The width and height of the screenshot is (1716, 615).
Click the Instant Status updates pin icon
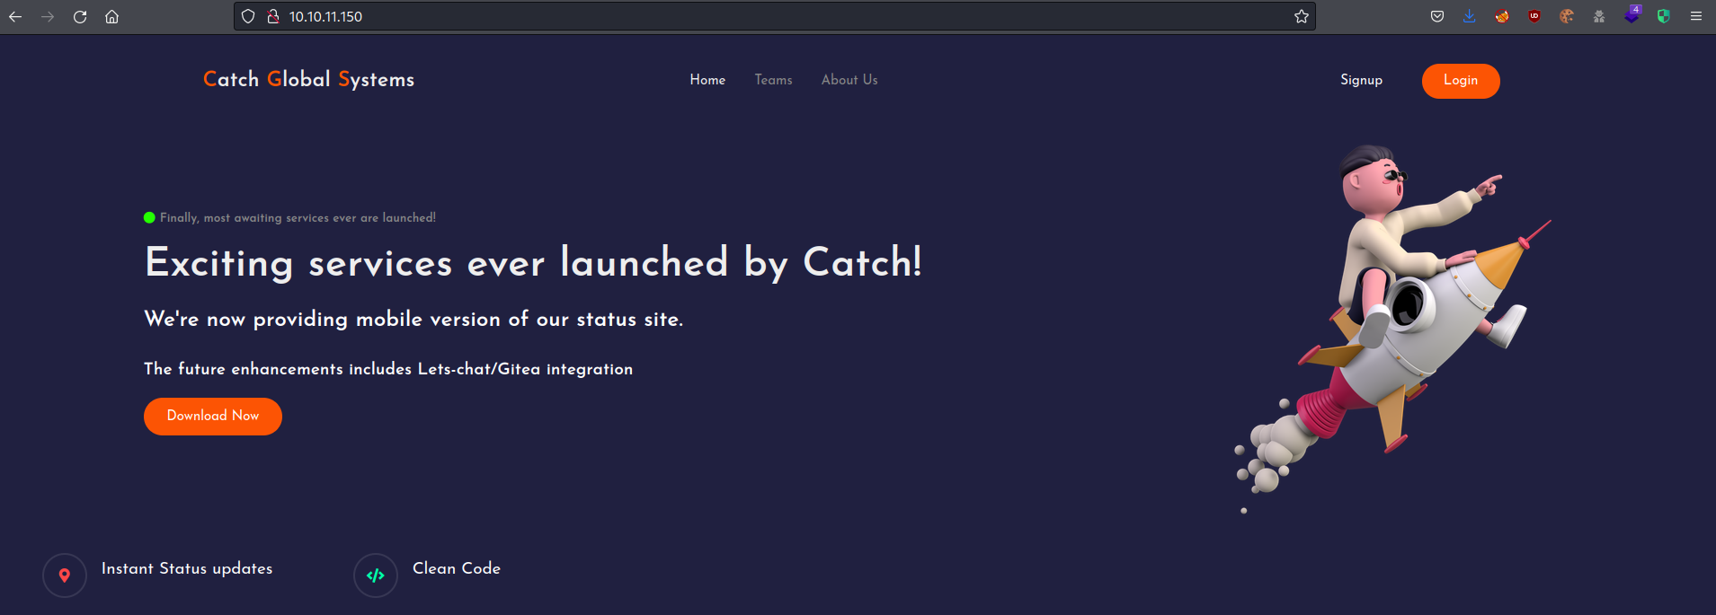tap(65, 575)
